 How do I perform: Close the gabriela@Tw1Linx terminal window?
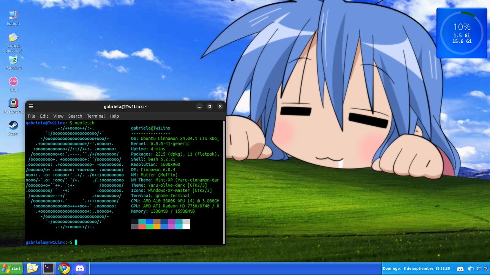click(220, 106)
